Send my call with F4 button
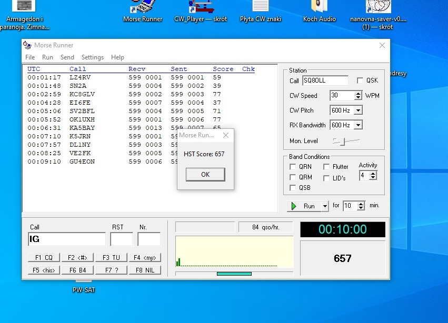 pos(145,258)
